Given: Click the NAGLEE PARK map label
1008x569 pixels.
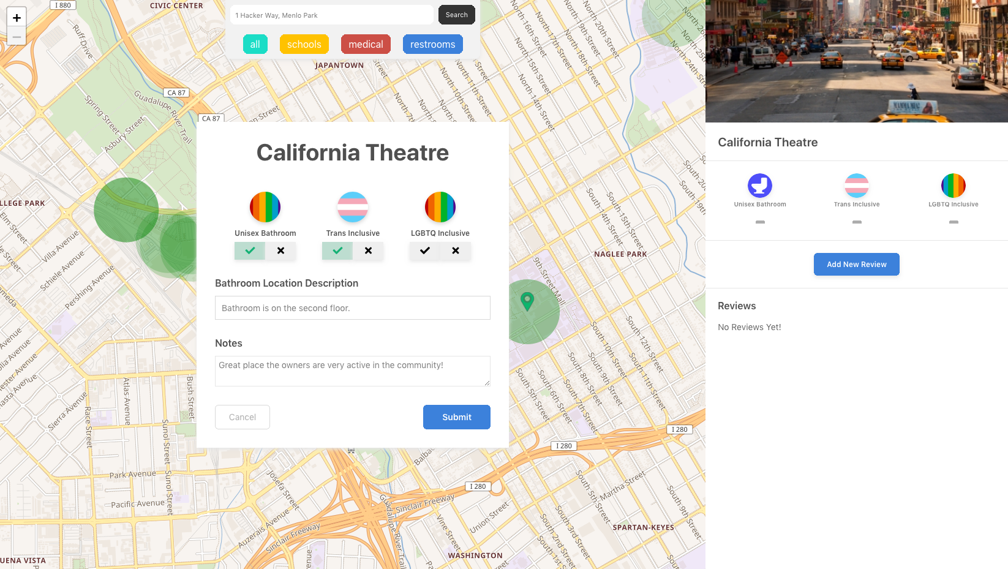Looking at the screenshot, I should tap(620, 254).
